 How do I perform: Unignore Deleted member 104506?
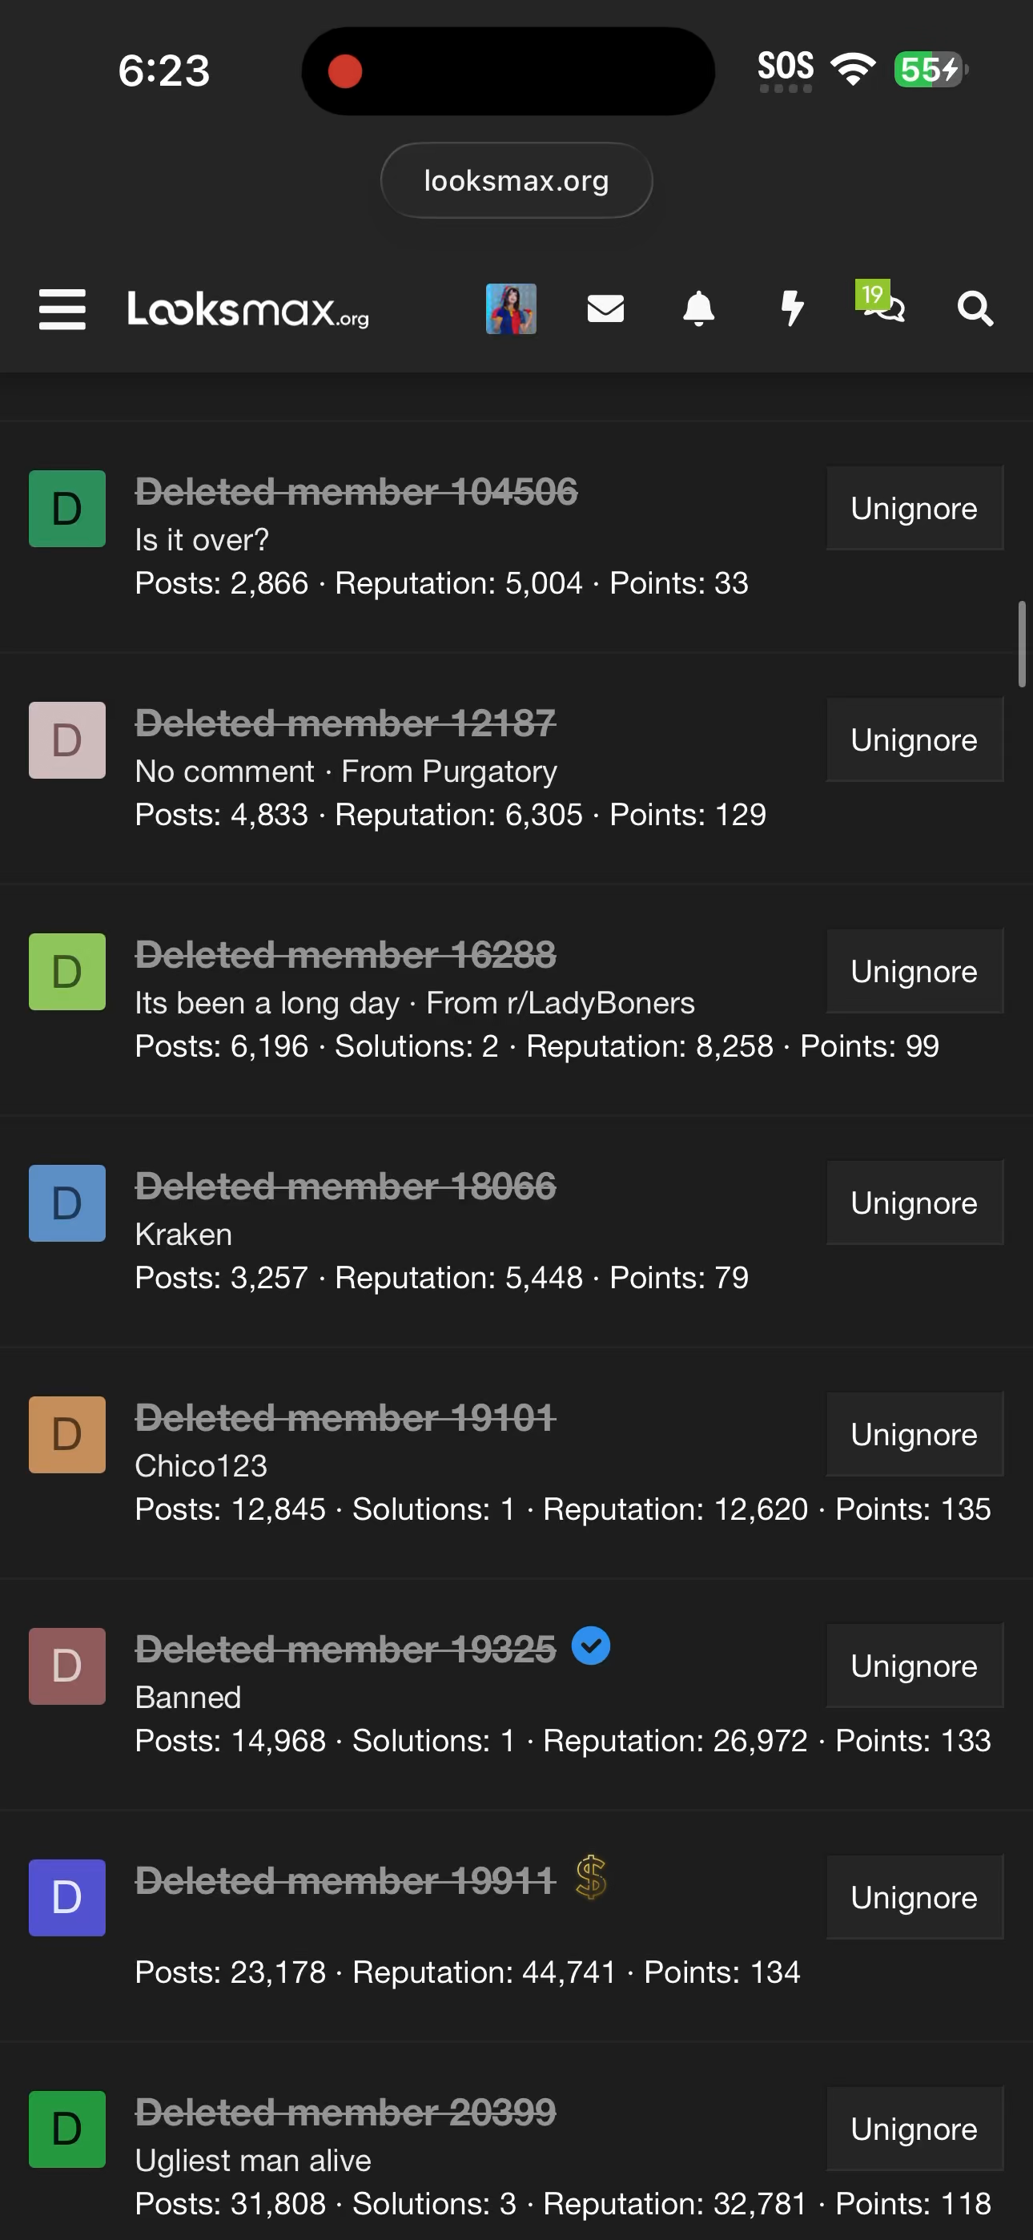pyautogui.click(x=914, y=509)
